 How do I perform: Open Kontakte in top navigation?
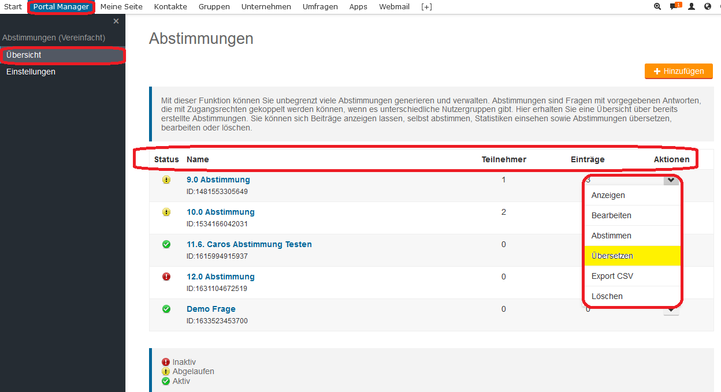pos(170,7)
